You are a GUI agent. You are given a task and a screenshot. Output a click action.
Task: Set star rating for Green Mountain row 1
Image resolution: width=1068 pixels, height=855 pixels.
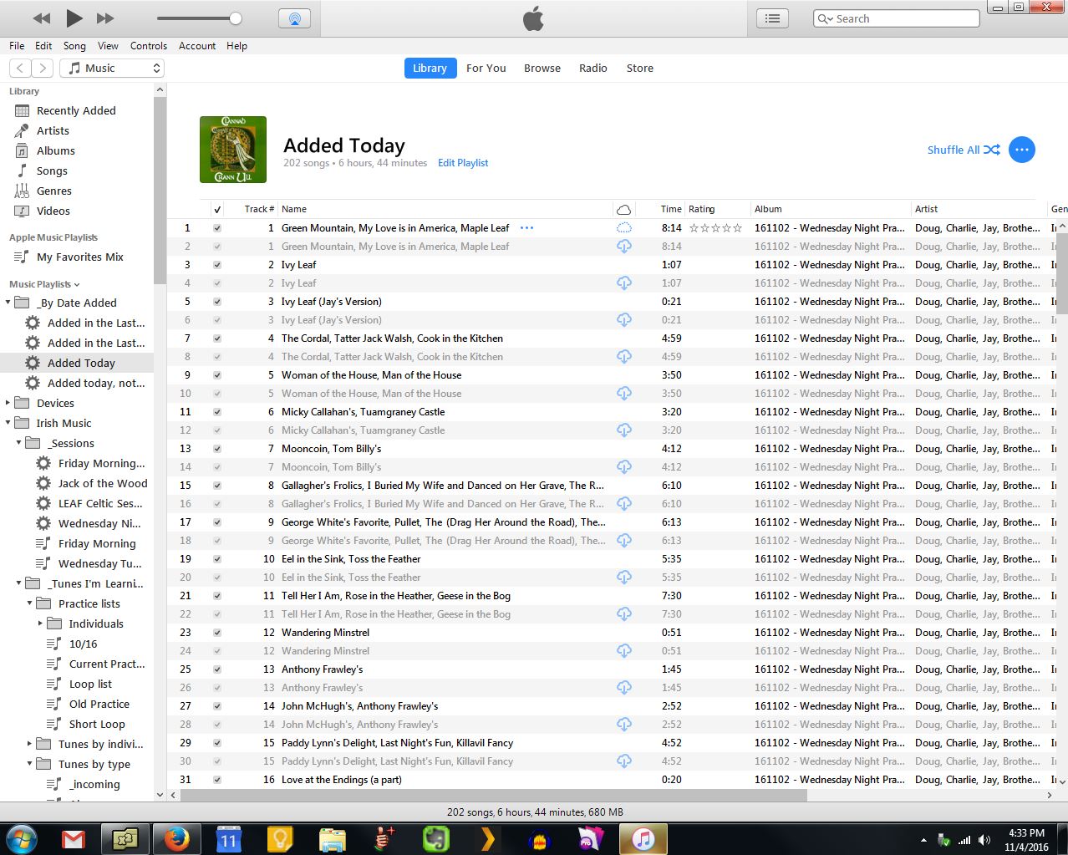coord(715,227)
